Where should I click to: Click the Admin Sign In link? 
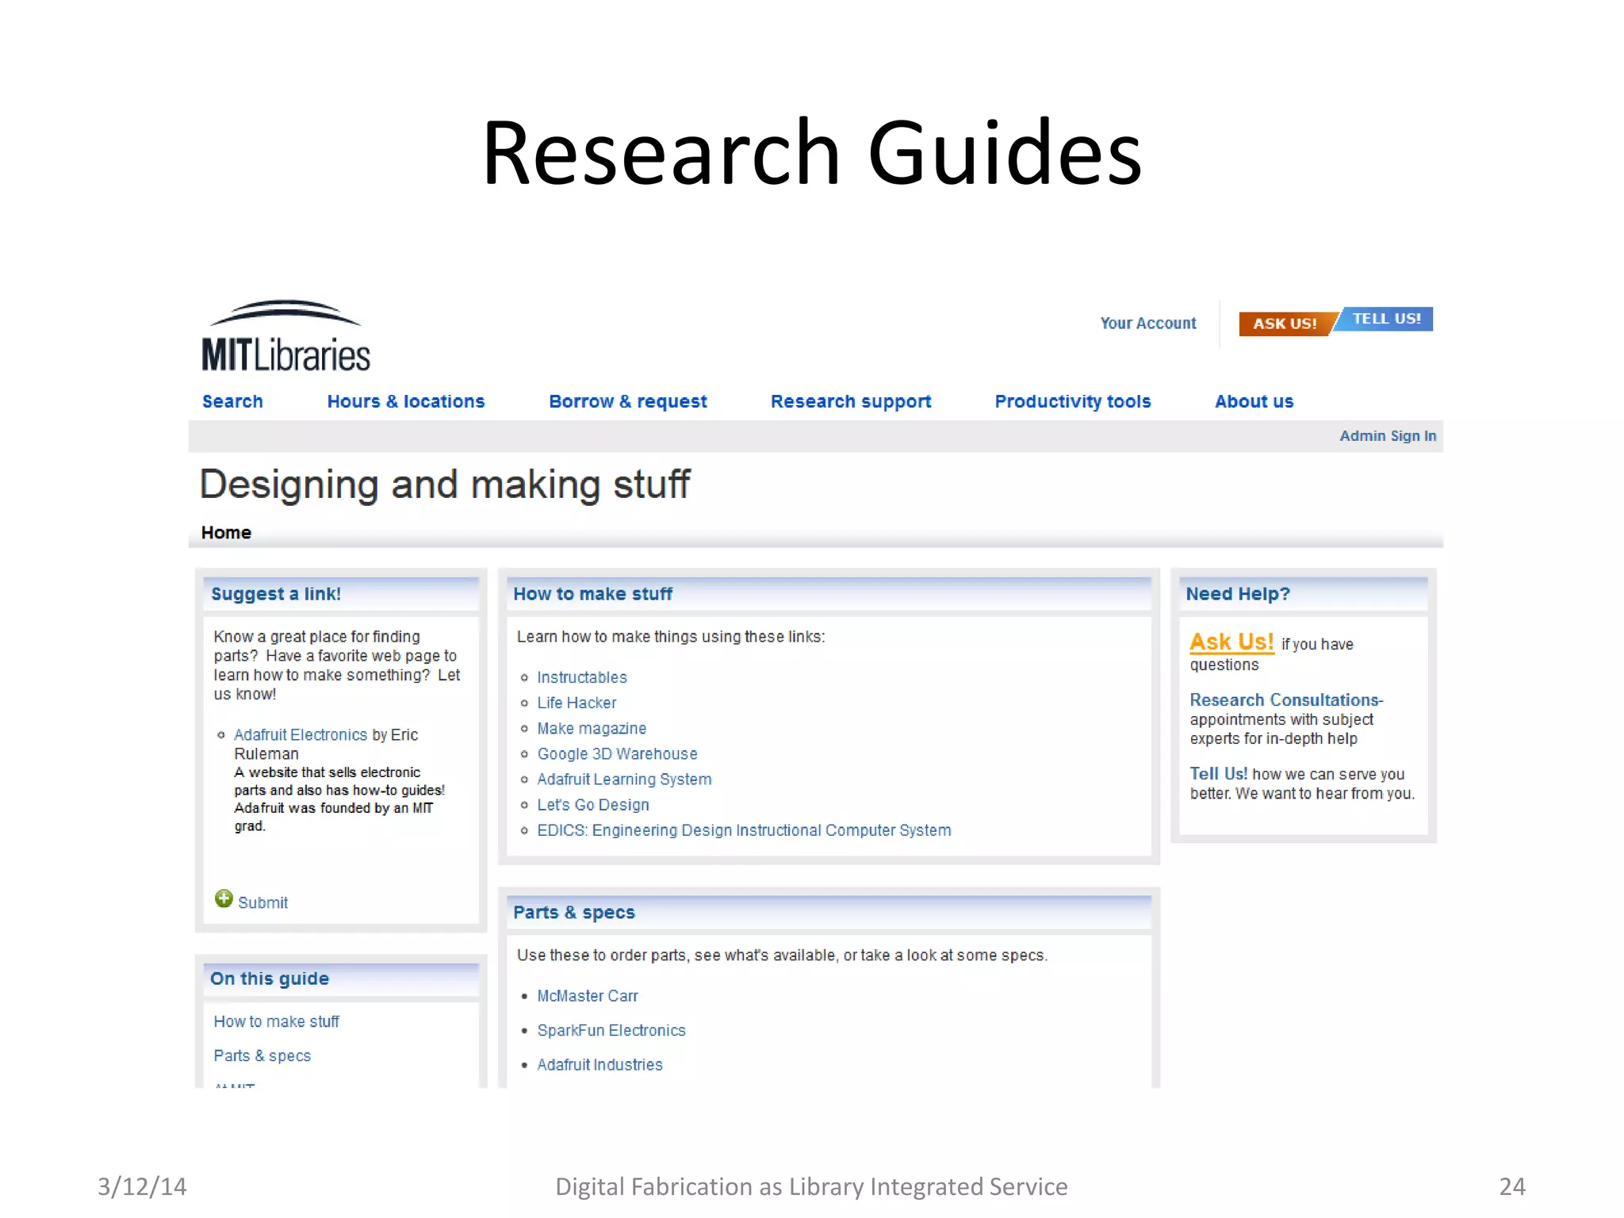click(x=1388, y=436)
